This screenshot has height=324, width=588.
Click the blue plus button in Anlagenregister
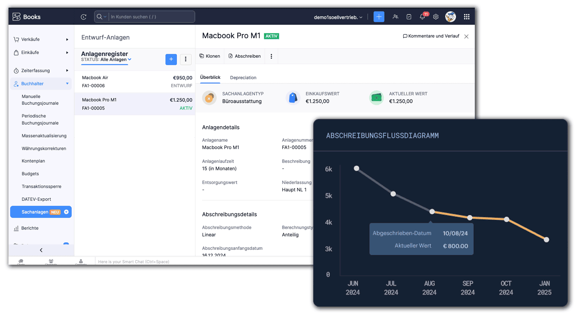[171, 60]
